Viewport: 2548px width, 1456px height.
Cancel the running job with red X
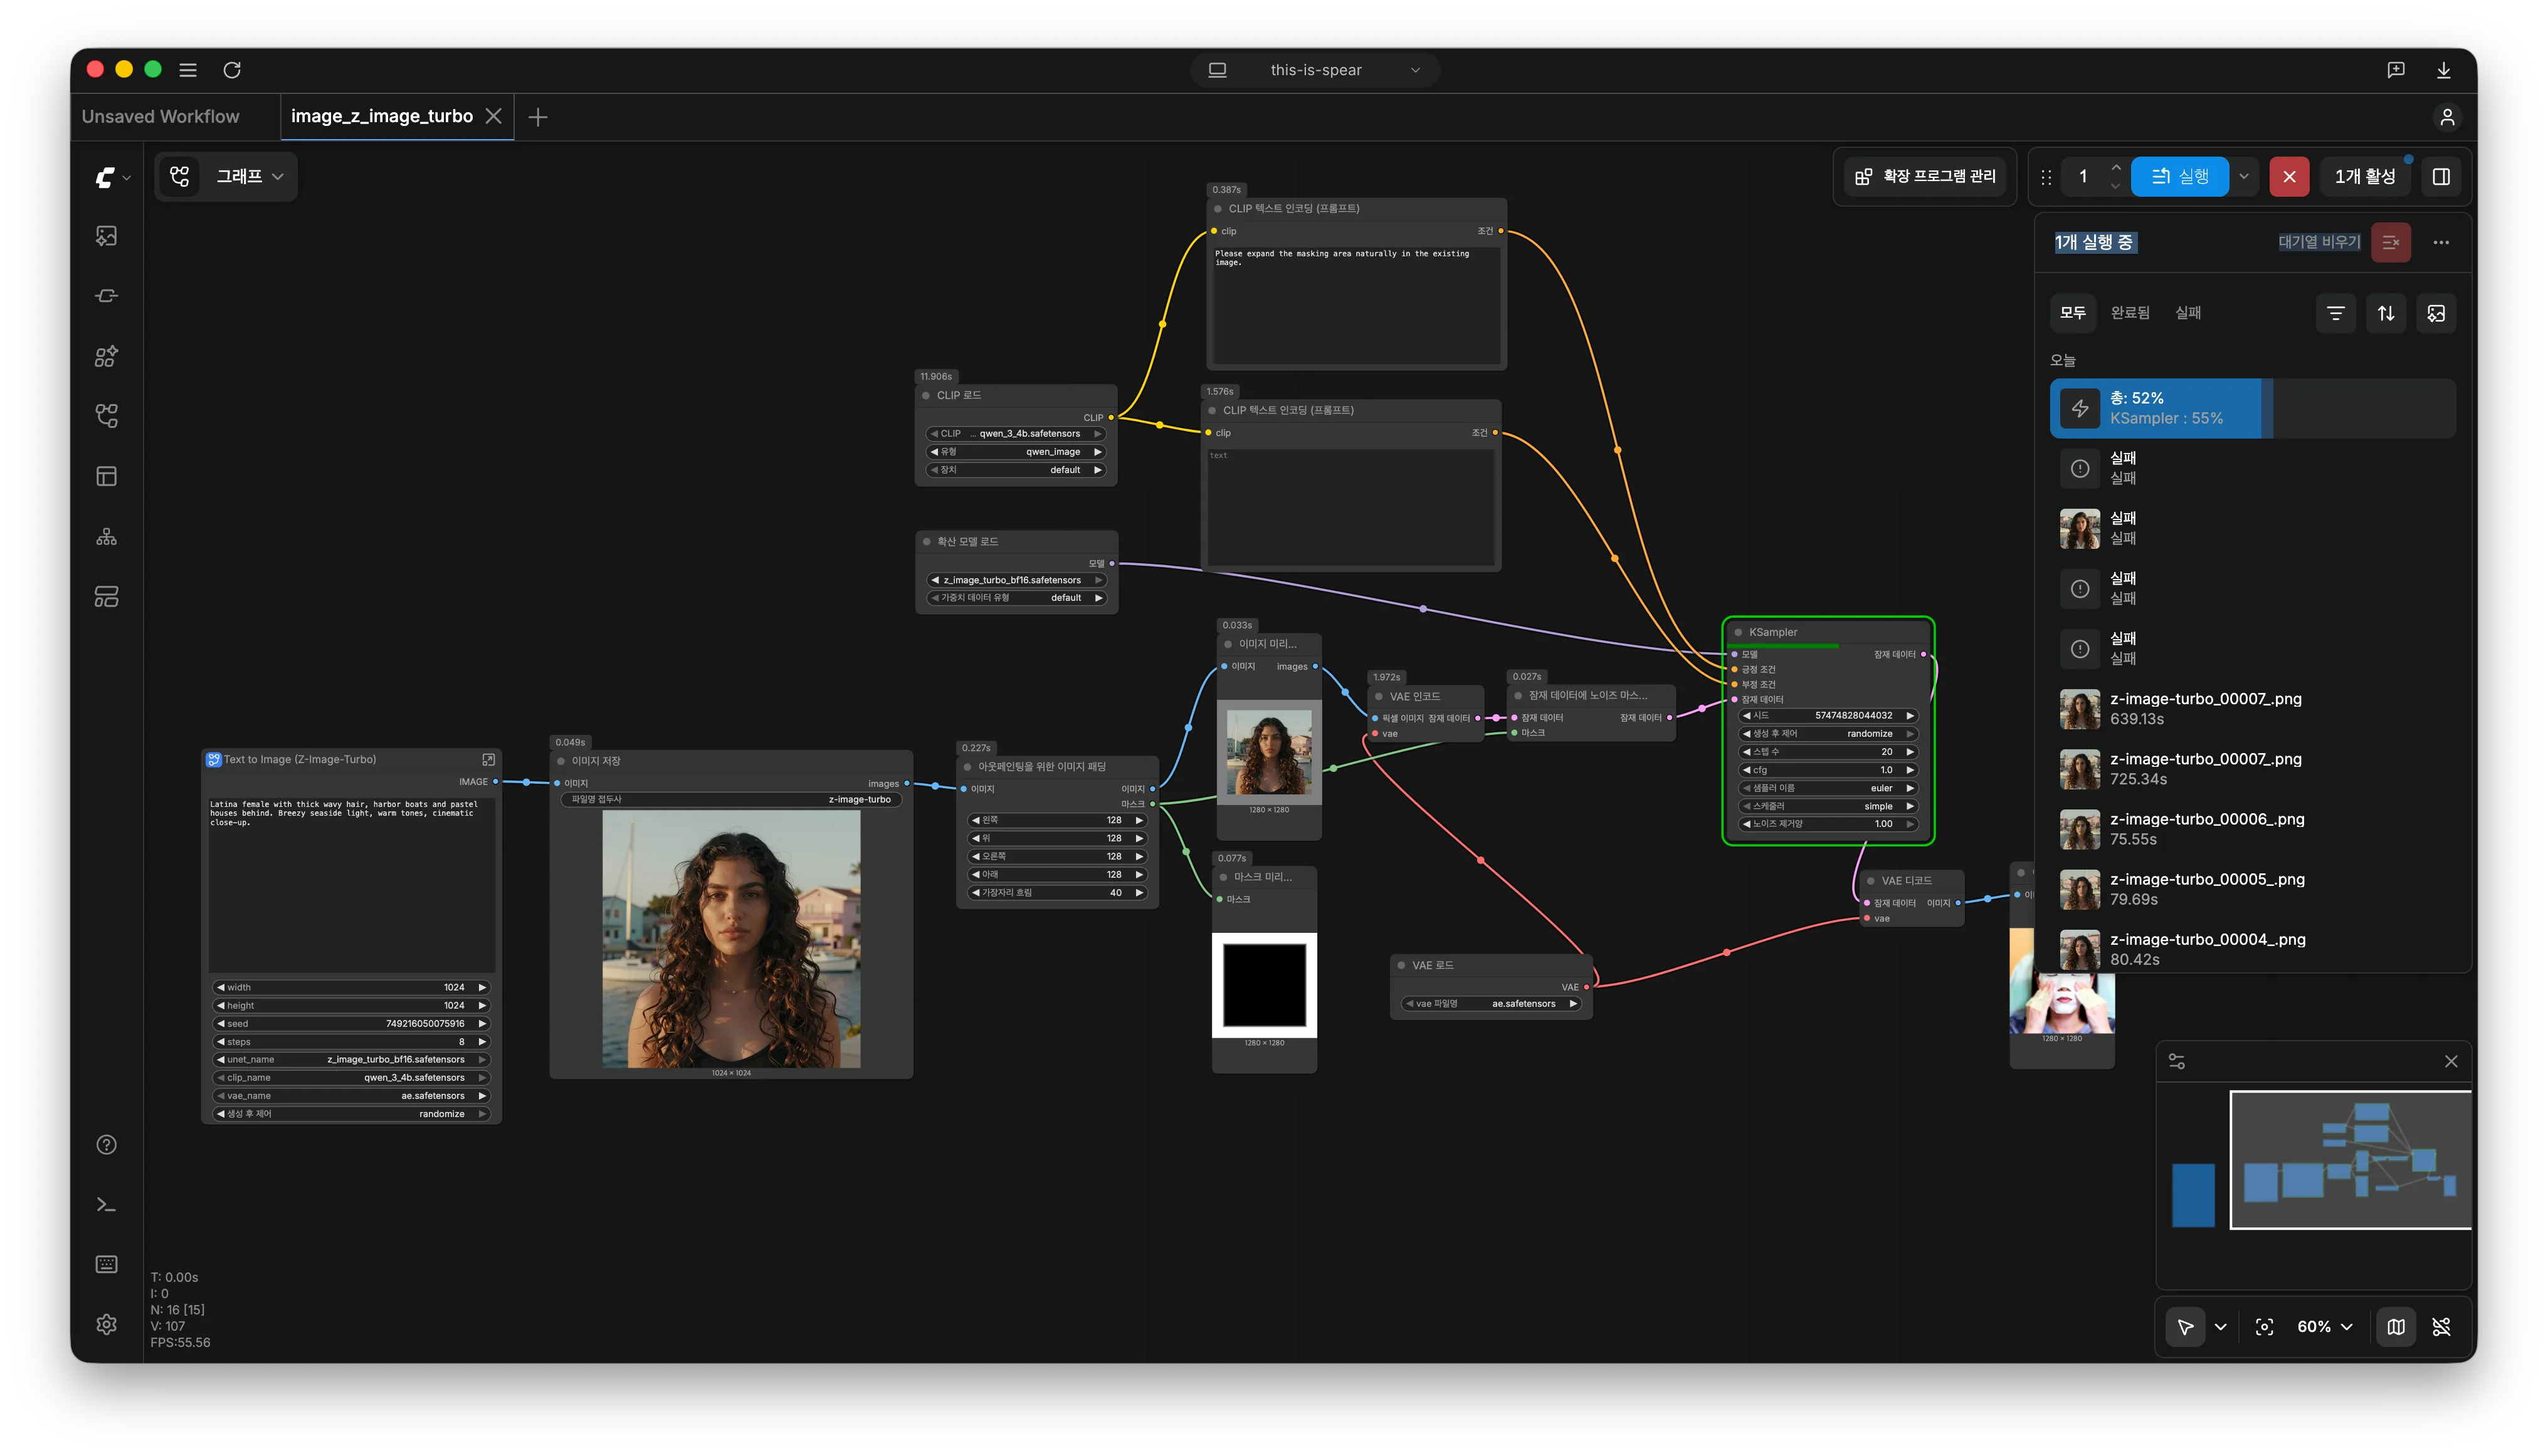click(x=2289, y=177)
